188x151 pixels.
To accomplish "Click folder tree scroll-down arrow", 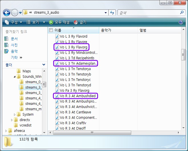I will [x=44, y=133].
